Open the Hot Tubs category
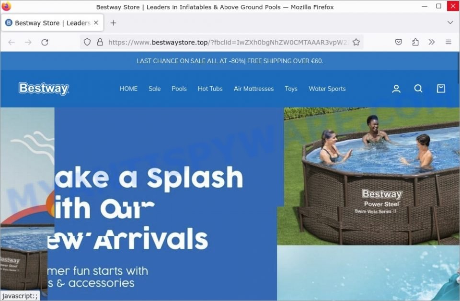Image resolution: width=460 pixels, height=301 pixels. click(x=210, y=89)
